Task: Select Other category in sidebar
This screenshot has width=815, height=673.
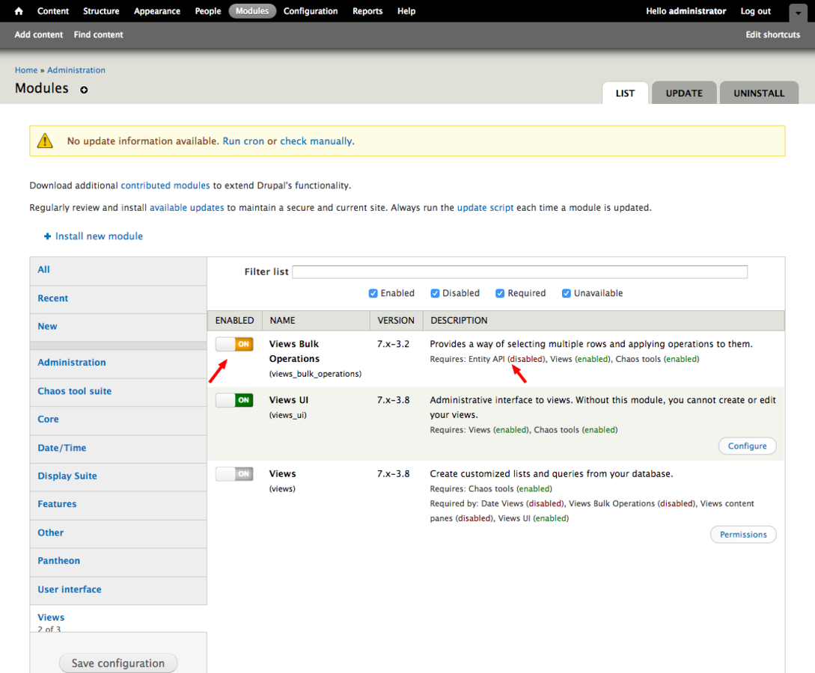Action: tap(118, 532)
